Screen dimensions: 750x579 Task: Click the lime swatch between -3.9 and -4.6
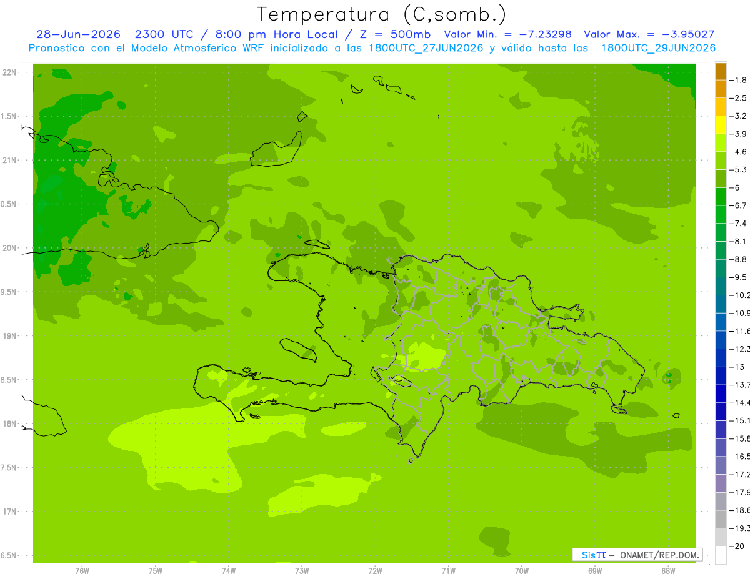coord(721,143)
